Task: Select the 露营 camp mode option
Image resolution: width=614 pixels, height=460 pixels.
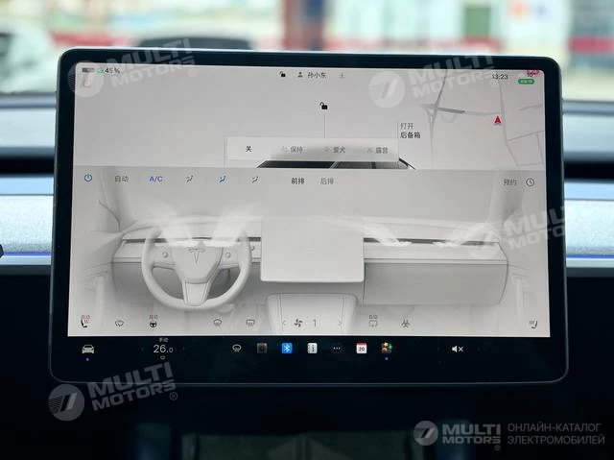Action: pyautogui.click(x=379, y=151)
